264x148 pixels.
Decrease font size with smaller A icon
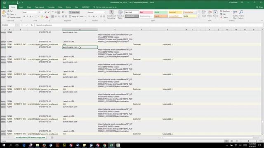pyautogui.click(x=49, y=12)
